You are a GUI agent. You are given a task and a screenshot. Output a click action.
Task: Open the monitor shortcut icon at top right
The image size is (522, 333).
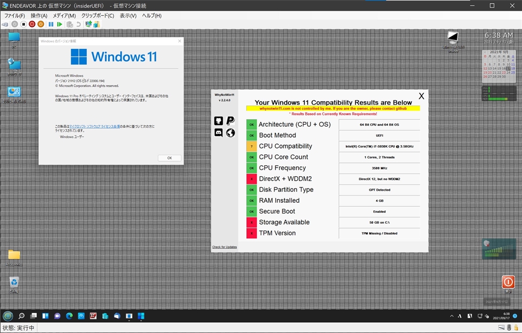point(453,42)
